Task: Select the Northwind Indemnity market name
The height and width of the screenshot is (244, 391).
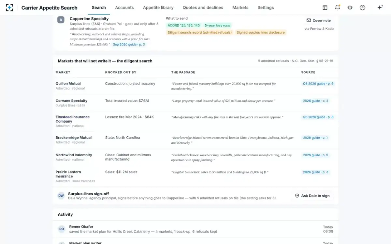Action: 74,155
